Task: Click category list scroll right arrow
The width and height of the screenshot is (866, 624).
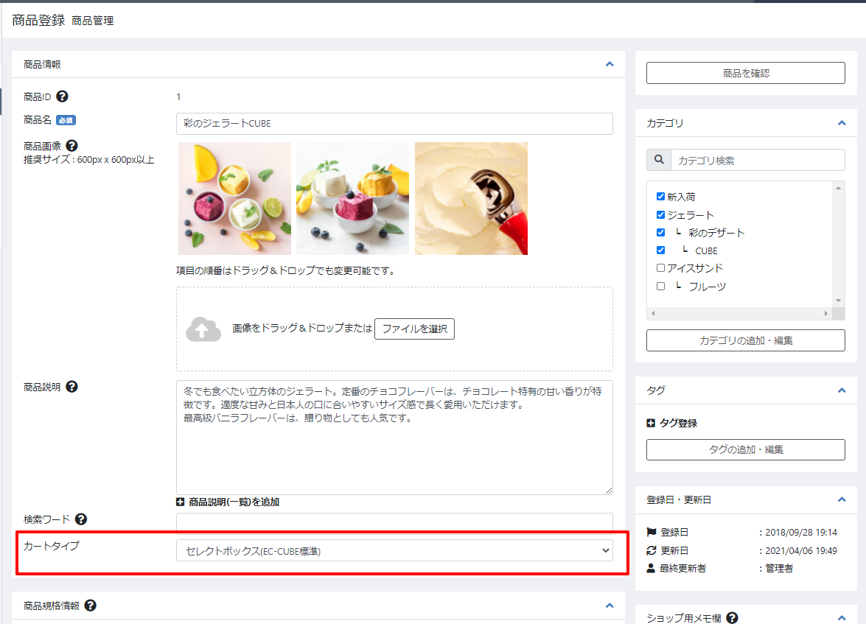Action: pyautogui.click(x=825, y=313)
